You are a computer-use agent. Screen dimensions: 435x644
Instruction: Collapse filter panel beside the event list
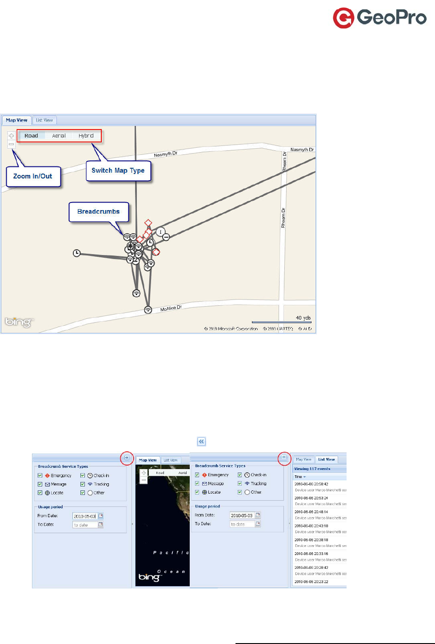tap(284, 457)
